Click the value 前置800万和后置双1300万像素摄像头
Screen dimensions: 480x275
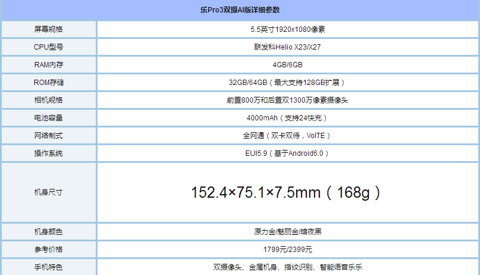288,100
